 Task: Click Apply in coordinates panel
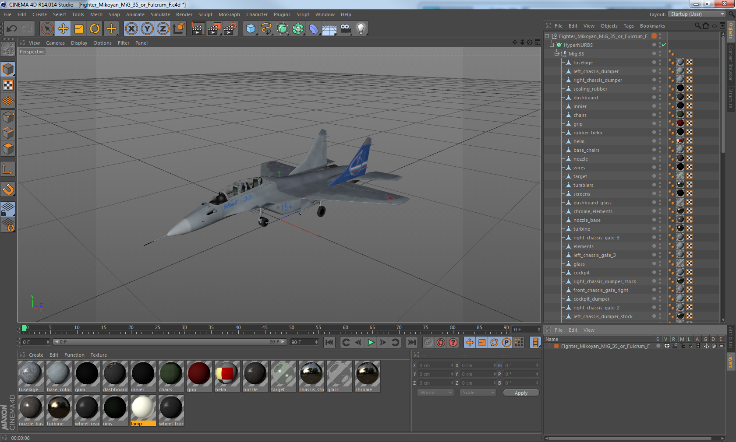[x=521, y=393]
